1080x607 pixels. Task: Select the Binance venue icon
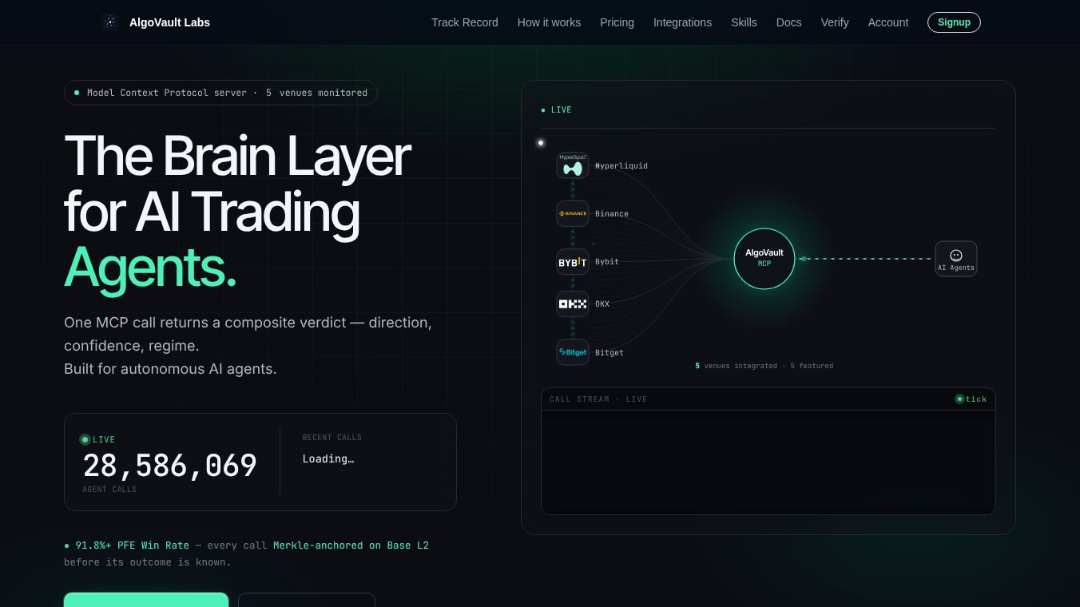[x=573, y=213]
